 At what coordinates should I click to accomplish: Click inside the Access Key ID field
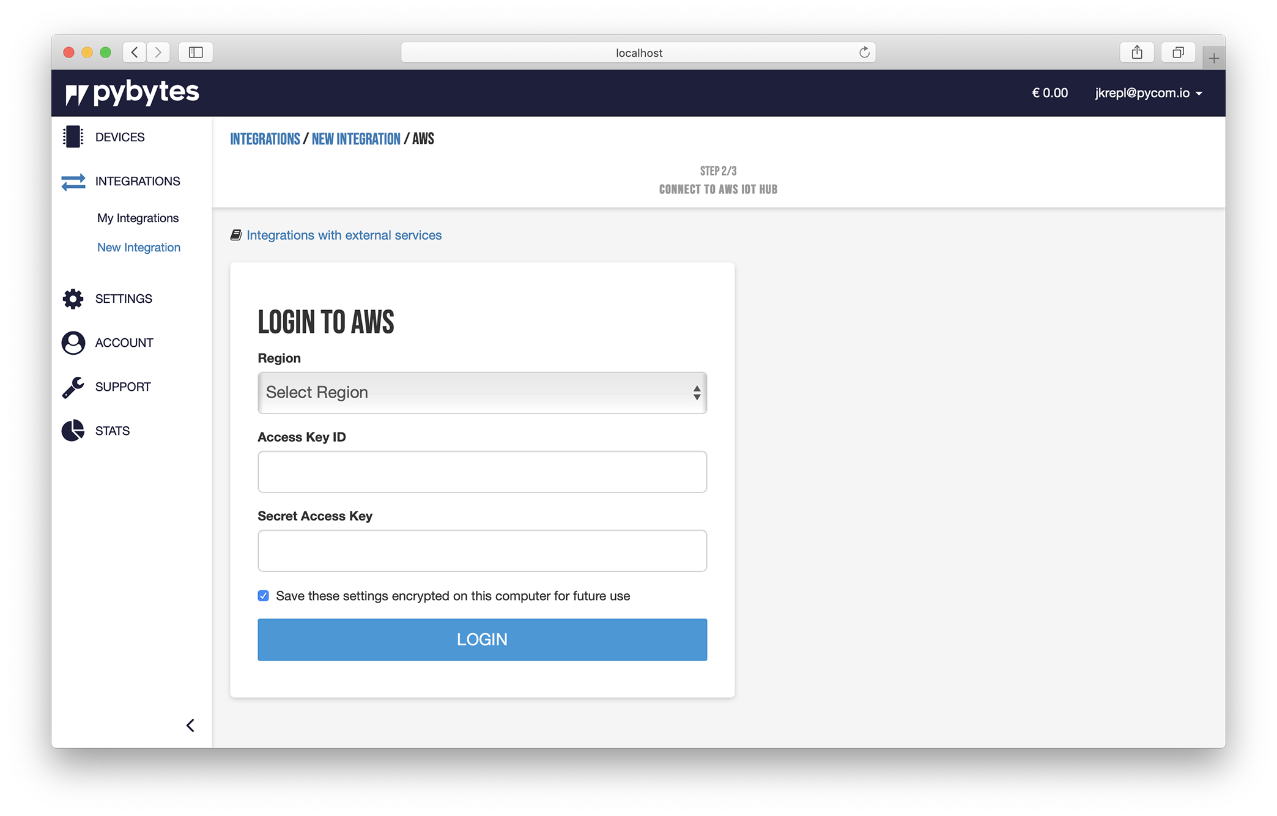coord(482,472)
